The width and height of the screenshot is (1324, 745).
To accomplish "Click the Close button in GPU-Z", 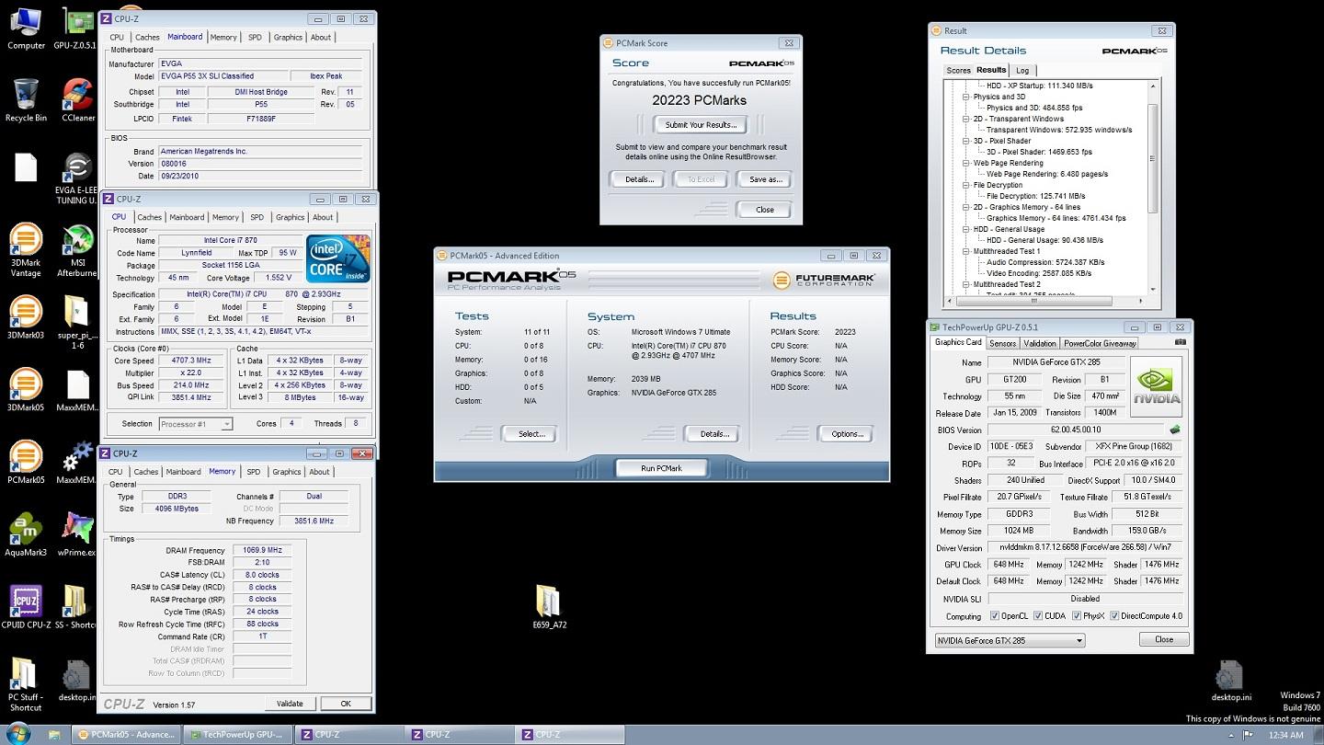I will pos(1164,639).
